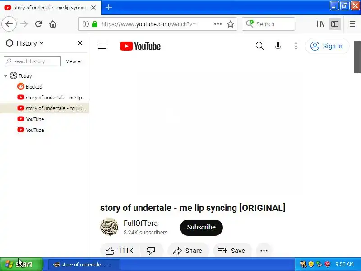
Task: Show site information icon in address bar
Action: point(86,24)
